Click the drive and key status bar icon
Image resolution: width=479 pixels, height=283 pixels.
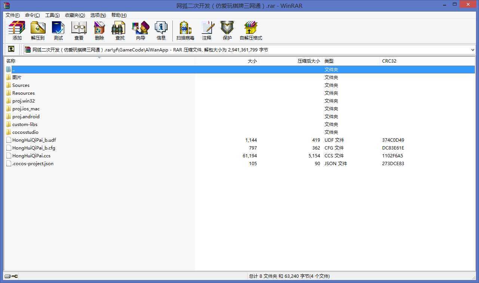tap(11, 276)
